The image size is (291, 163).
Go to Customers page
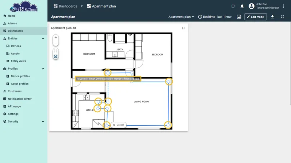pos(24,91)
